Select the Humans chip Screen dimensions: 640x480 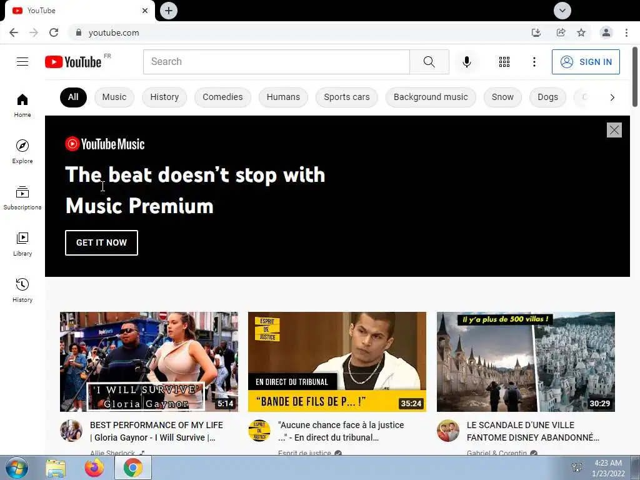pos(283,97)
